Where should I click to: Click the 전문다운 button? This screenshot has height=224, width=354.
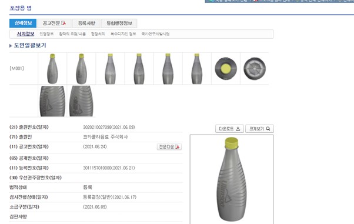[x=169, y=147]
